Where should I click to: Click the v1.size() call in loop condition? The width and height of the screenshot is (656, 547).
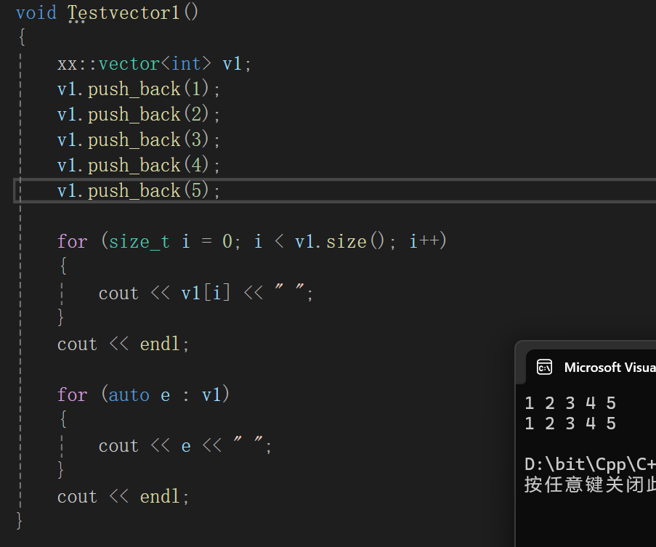(x=339, y=242)
